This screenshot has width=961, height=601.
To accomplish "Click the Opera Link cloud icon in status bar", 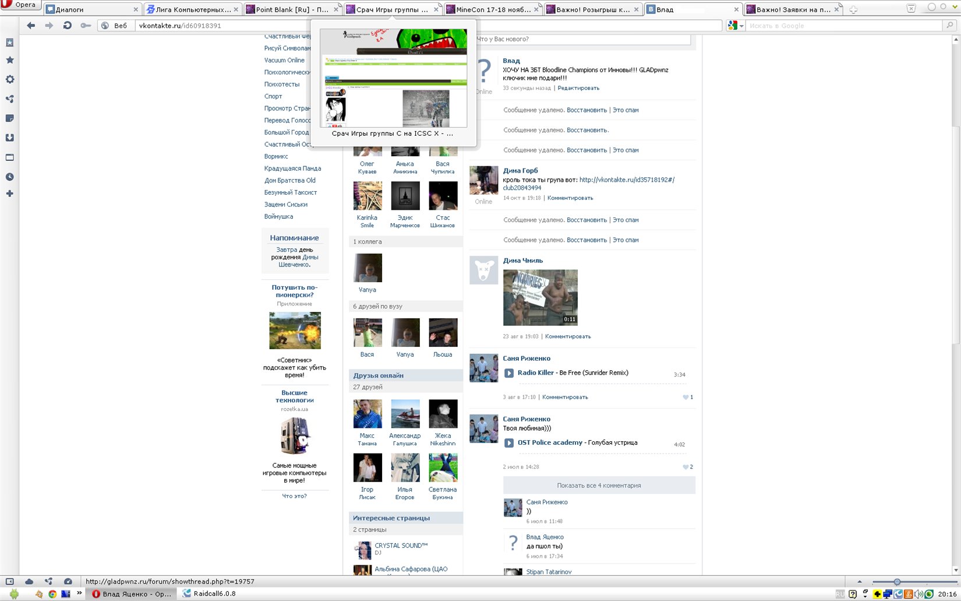I will coord(29,581).
